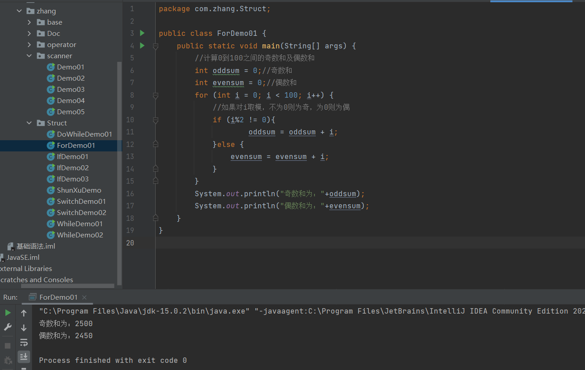The image size is (585, 370).
Task: Click the 'main' method name in the editor
Action: (271, 46)
